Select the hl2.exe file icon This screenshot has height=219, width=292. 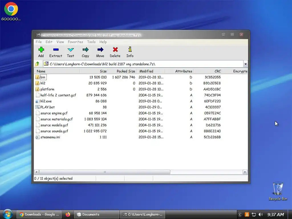point(37,101)
